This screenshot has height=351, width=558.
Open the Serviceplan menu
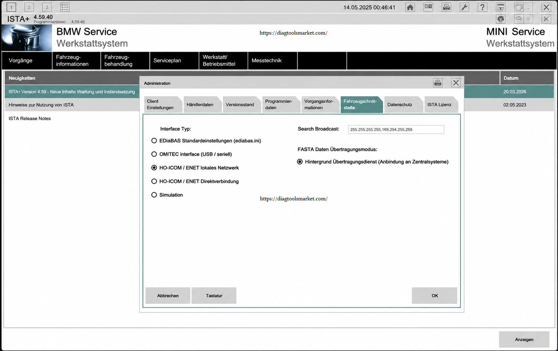point(174,61)
